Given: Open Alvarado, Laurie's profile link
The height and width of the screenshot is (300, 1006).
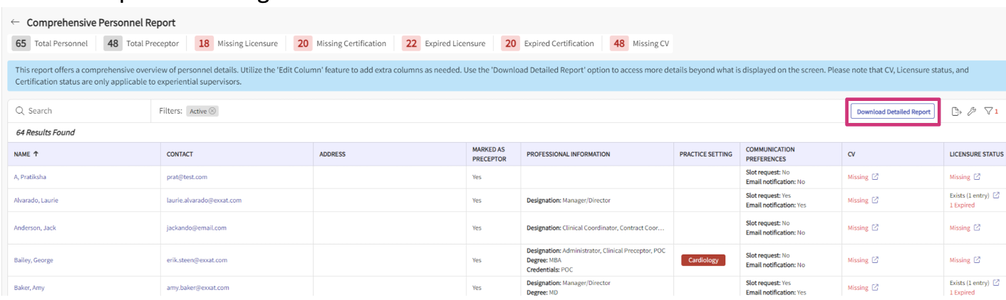Looking at the screenshot, I should point(36,200).
